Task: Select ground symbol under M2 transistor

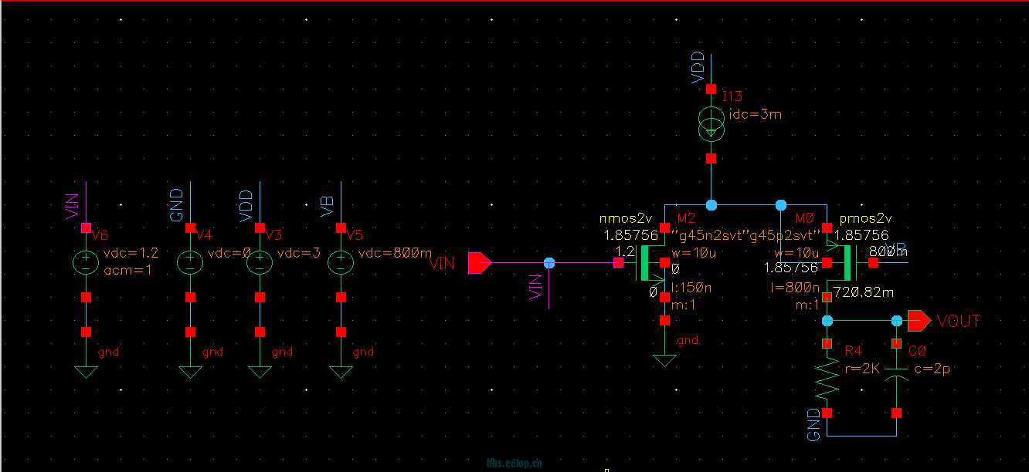Action: click(664, 359)
